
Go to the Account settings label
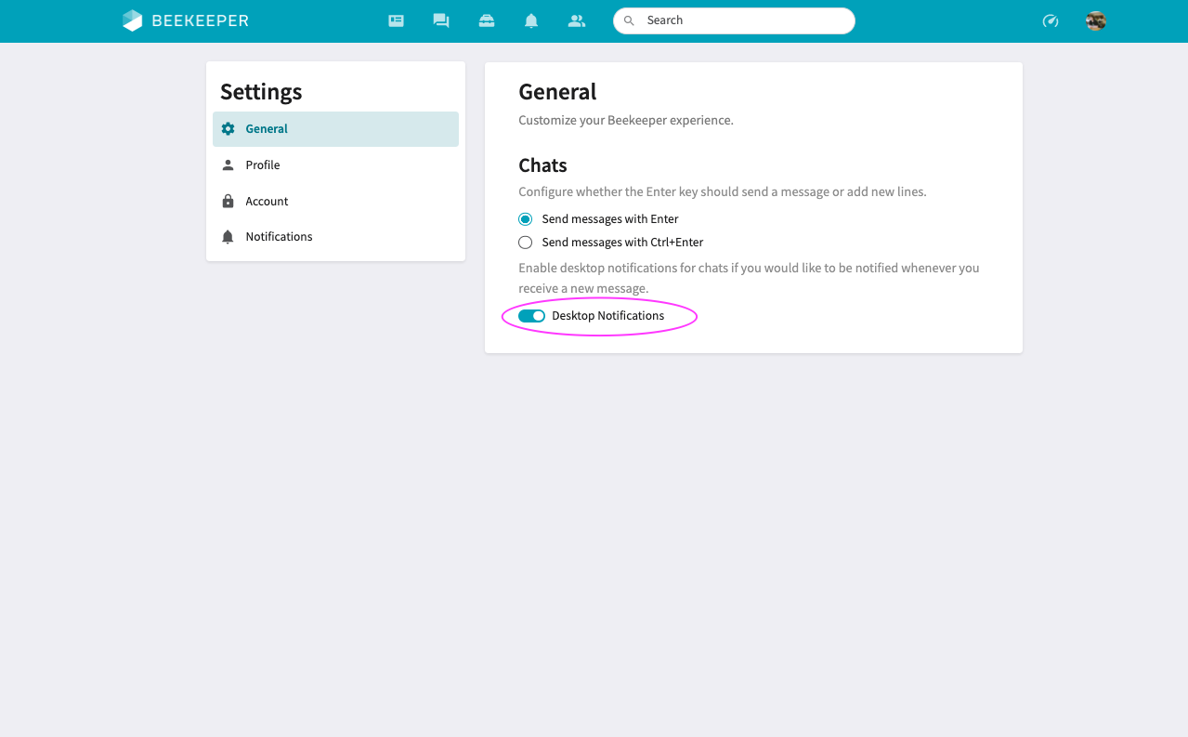pyautogui.click(x=267, y=202)
